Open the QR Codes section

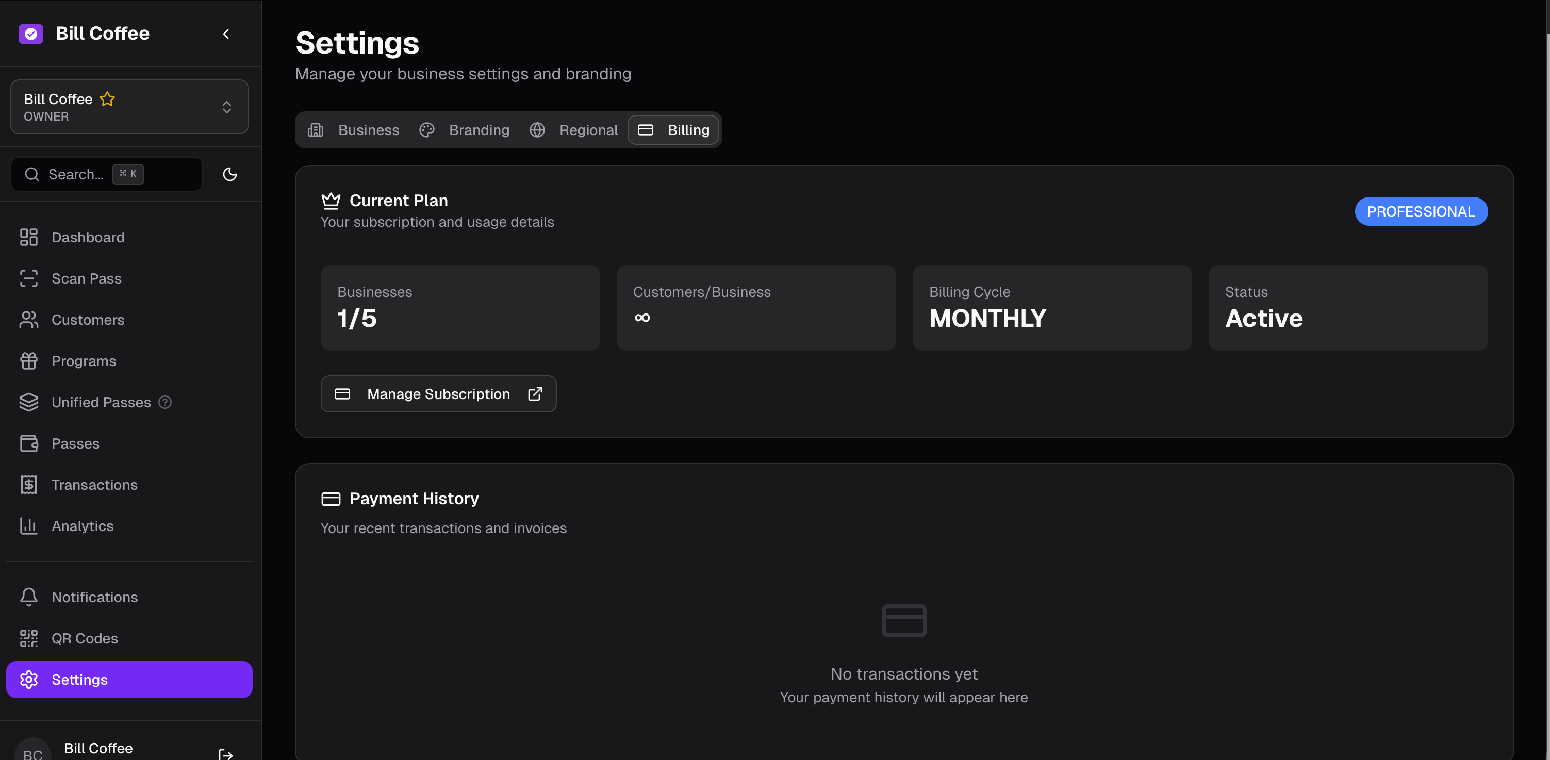point(84,638)
